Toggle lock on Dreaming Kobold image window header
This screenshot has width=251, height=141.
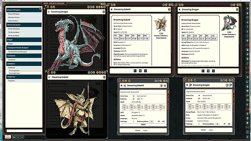(49, 77)
